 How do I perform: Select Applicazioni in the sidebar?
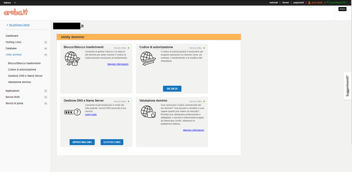(x=13, y=91)
